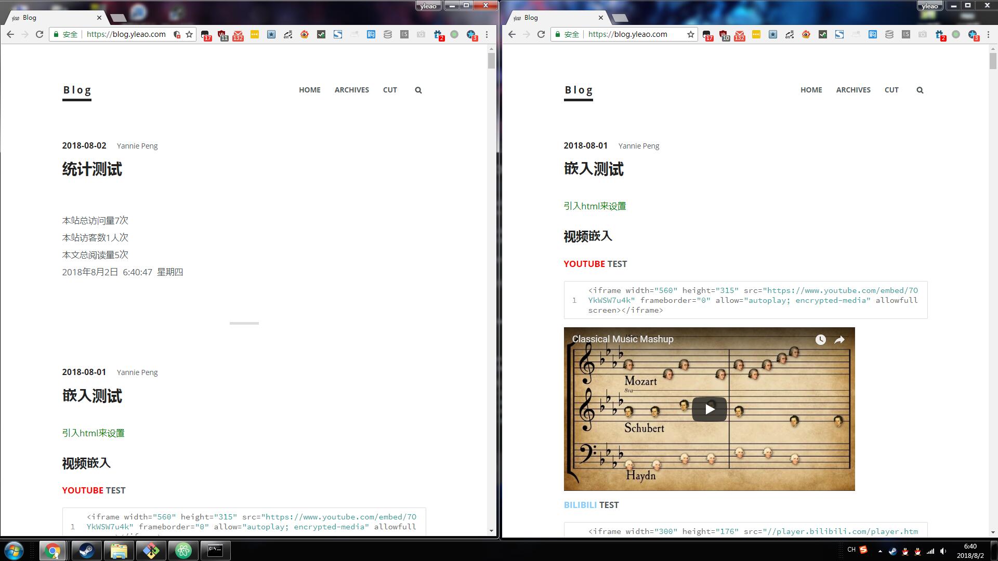The image size is (998, 561).
Task: Open Chrome menu in right browser window
Action: click(x=988, y=34)
